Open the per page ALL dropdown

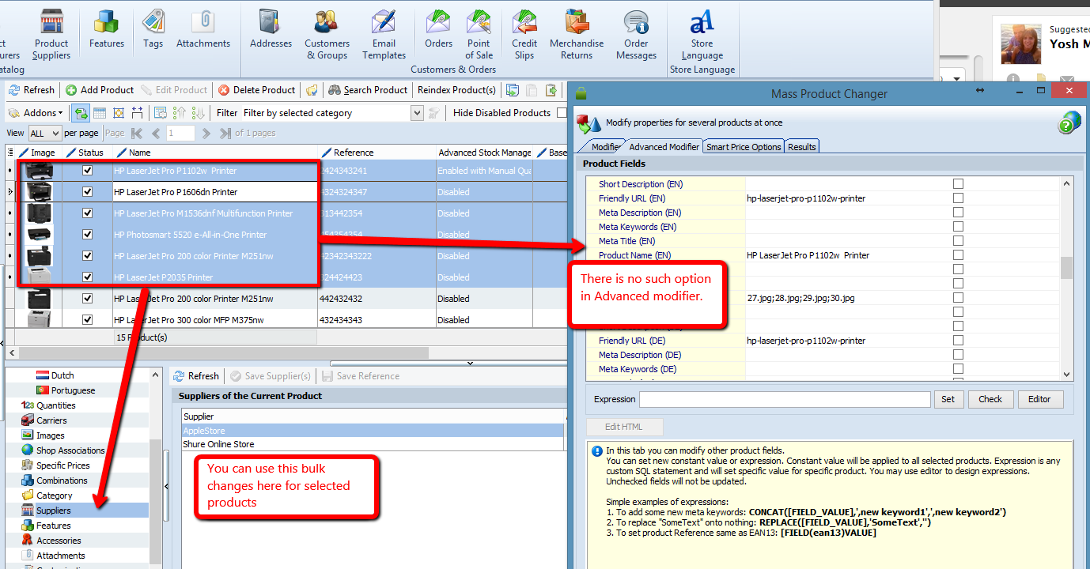pos(44,134)
